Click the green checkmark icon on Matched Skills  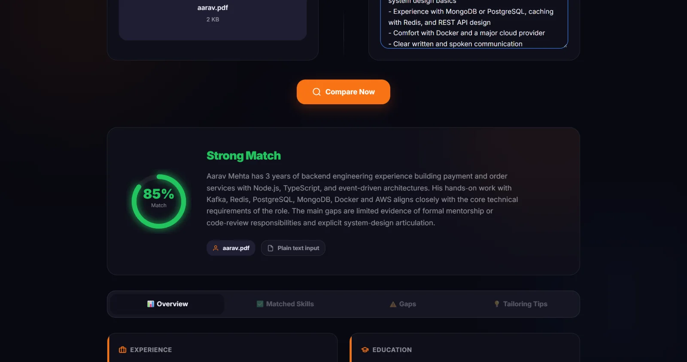pyautogui.click(x=260, y=304)
